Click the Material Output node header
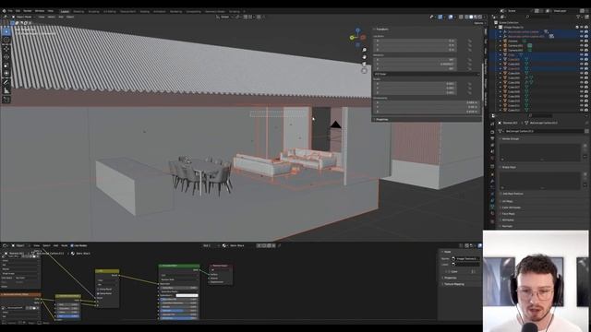This screenshot has height=332, width=591. (221, 266)
